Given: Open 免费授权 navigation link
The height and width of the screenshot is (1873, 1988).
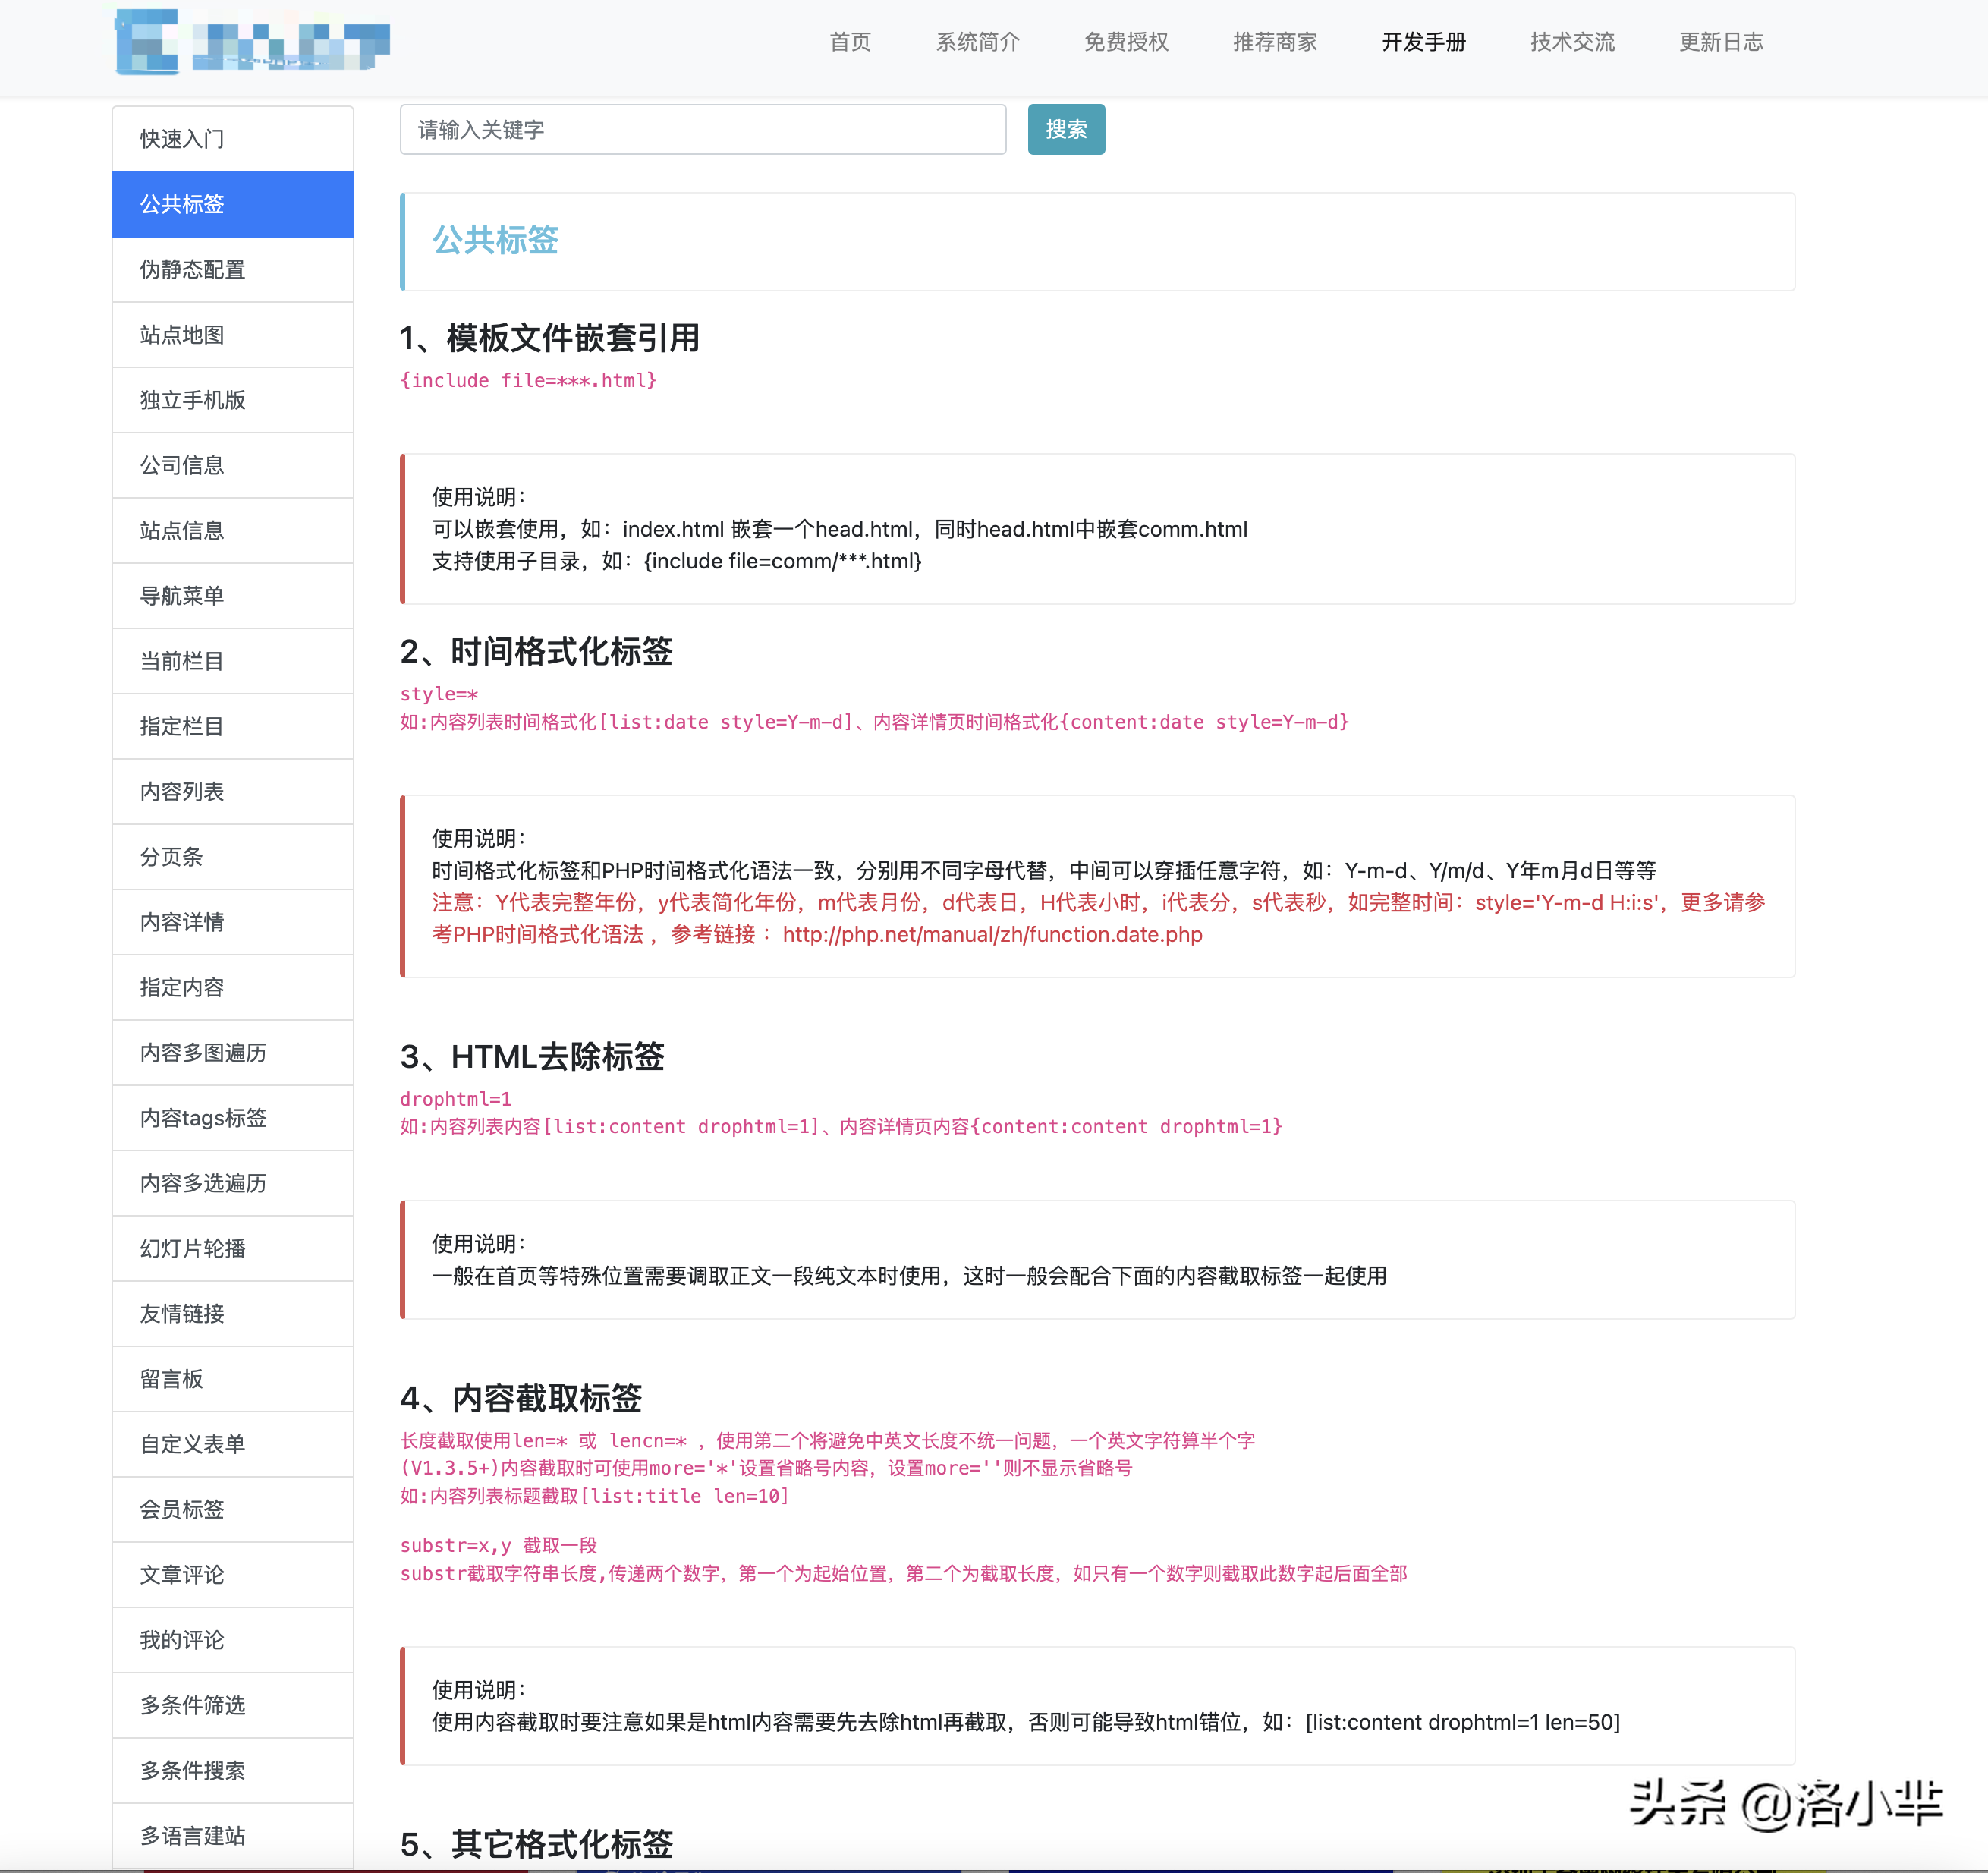Looking at the screenshot, I should tap(1126, 42).
